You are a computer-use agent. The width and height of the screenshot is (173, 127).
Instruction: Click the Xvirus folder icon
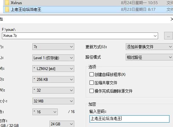tap(7, 3)
